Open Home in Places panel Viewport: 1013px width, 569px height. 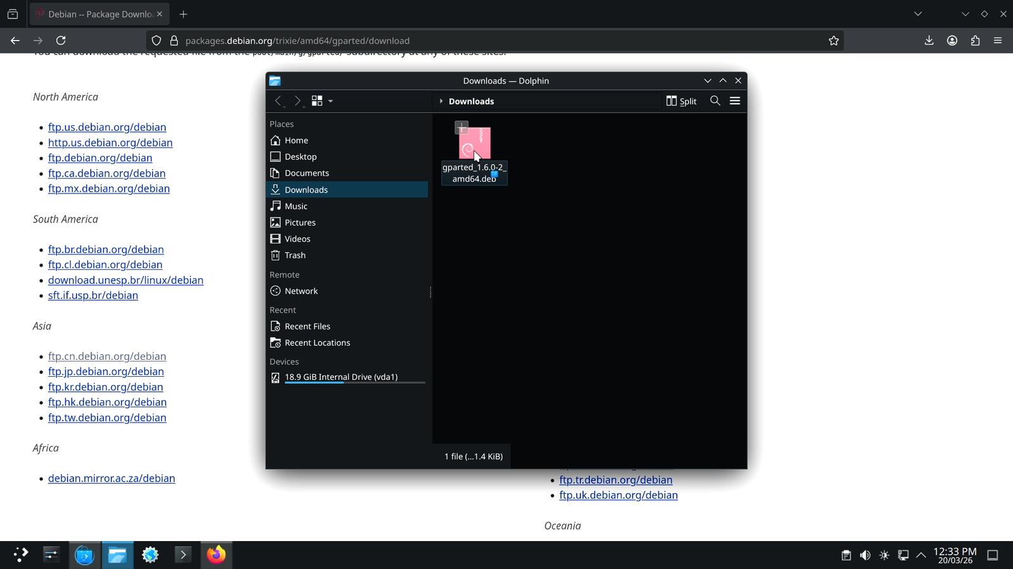pos(347,140)
